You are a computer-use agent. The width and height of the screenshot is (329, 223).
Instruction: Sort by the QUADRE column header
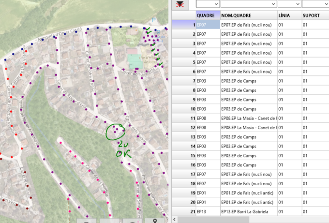click(208, 15)
